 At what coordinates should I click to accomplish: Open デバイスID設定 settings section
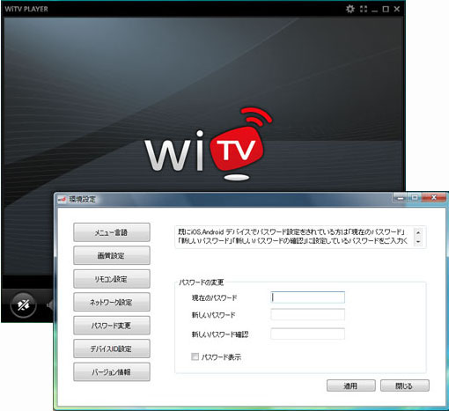(x=112, y=349)
